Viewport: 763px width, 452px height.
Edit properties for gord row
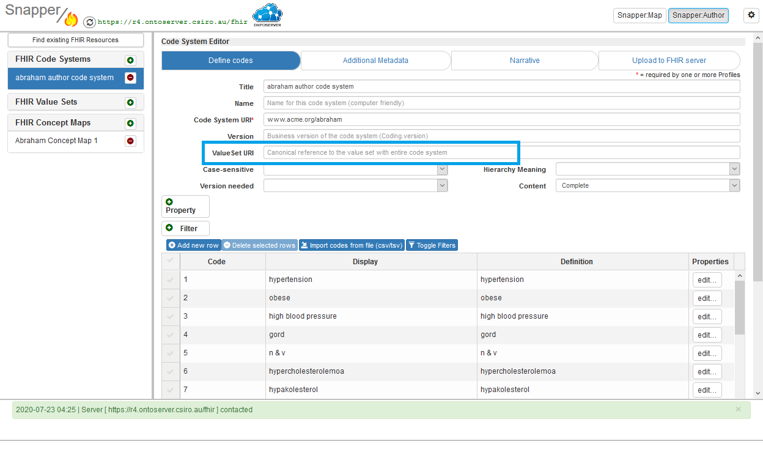(x=707, y=335)
